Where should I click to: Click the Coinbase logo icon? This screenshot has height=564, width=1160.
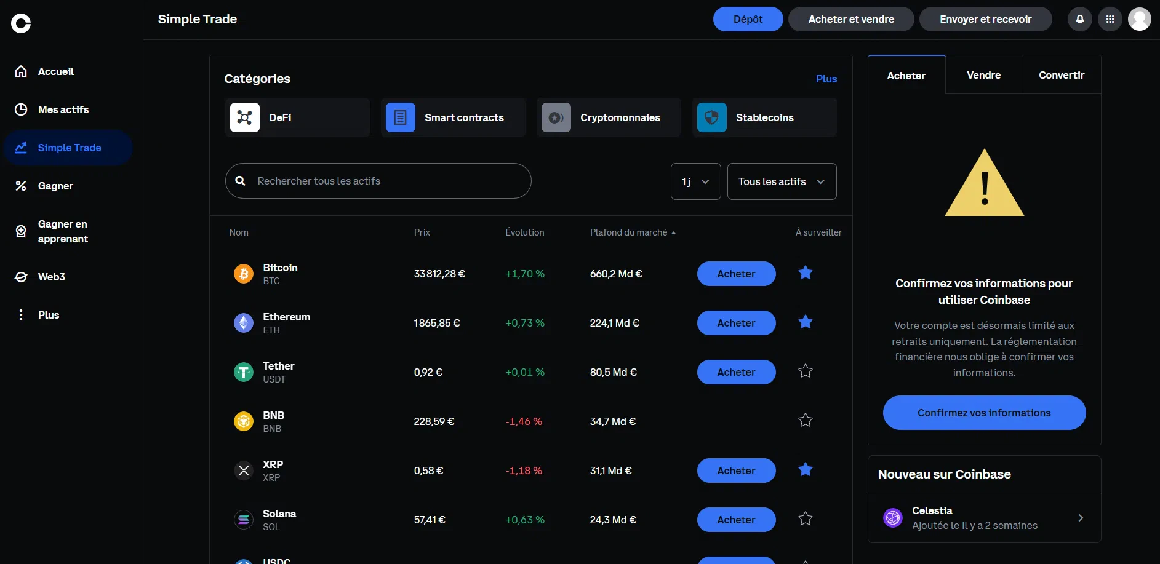pyautogui.click(x=21, y=23)
